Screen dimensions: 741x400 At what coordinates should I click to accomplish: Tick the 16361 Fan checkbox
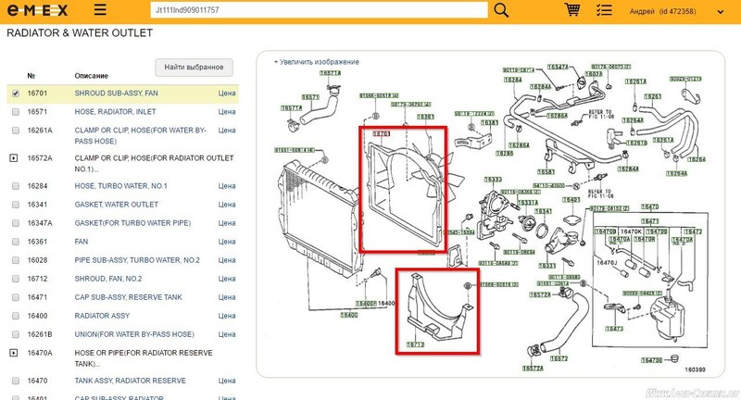(15, 242)
